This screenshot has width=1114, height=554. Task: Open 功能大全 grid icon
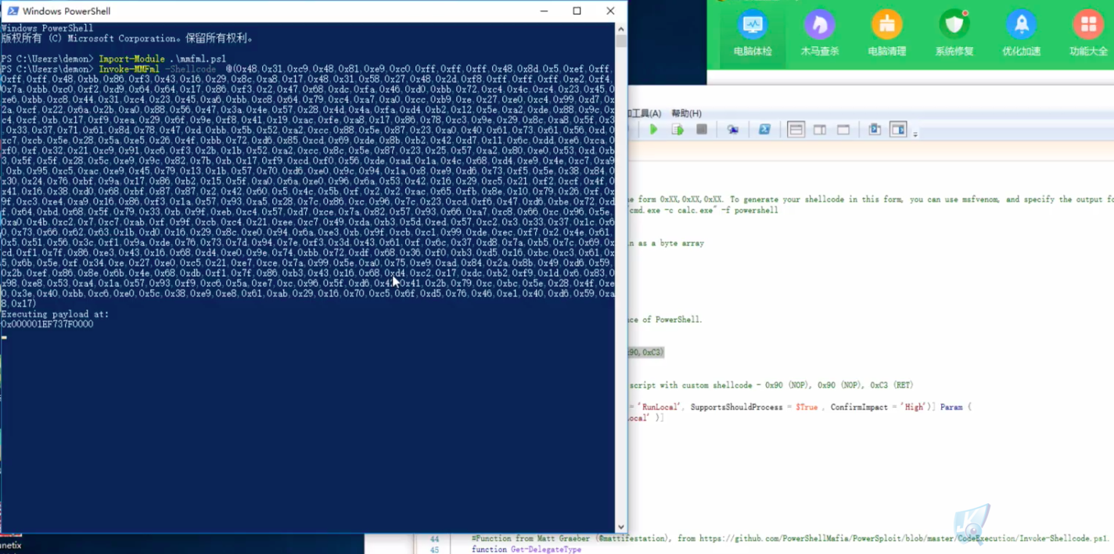(x=1088, y=34)
